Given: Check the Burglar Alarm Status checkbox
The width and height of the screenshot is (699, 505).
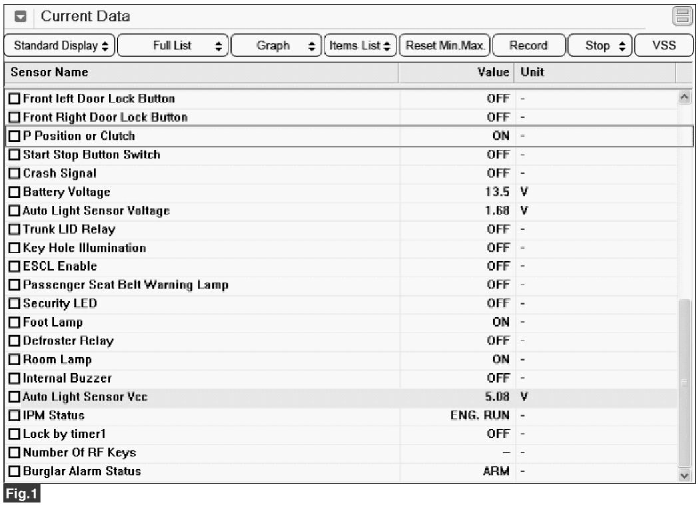Looking at the screenshot, I should [15, 472].
